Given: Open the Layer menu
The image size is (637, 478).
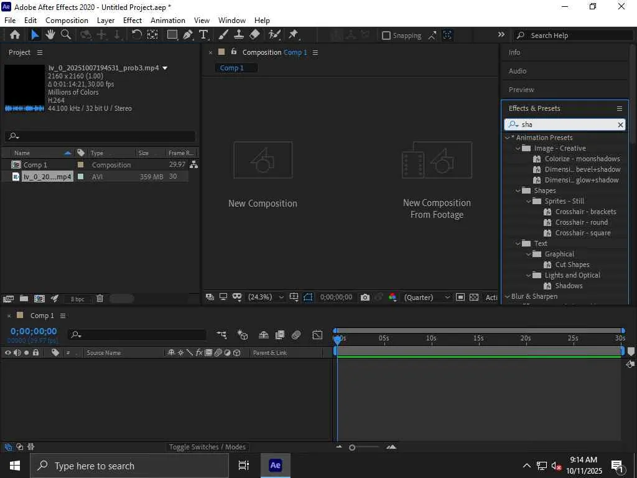Looking at the screenshot, I should point(106,21).
